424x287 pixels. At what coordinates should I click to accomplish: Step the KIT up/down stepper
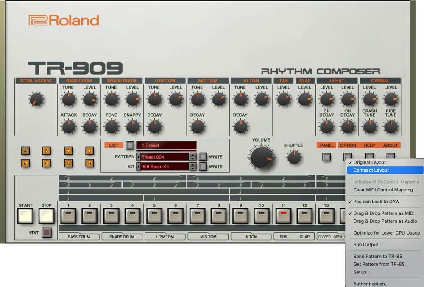(192, 167)
